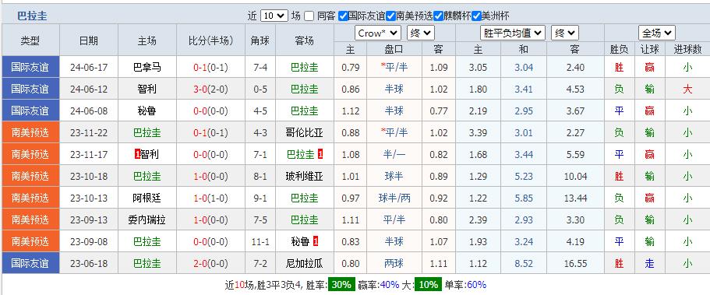710x295 pixels.
Task: Click the handicap *平/半 on 24-06-17
Action: (394, 68)
